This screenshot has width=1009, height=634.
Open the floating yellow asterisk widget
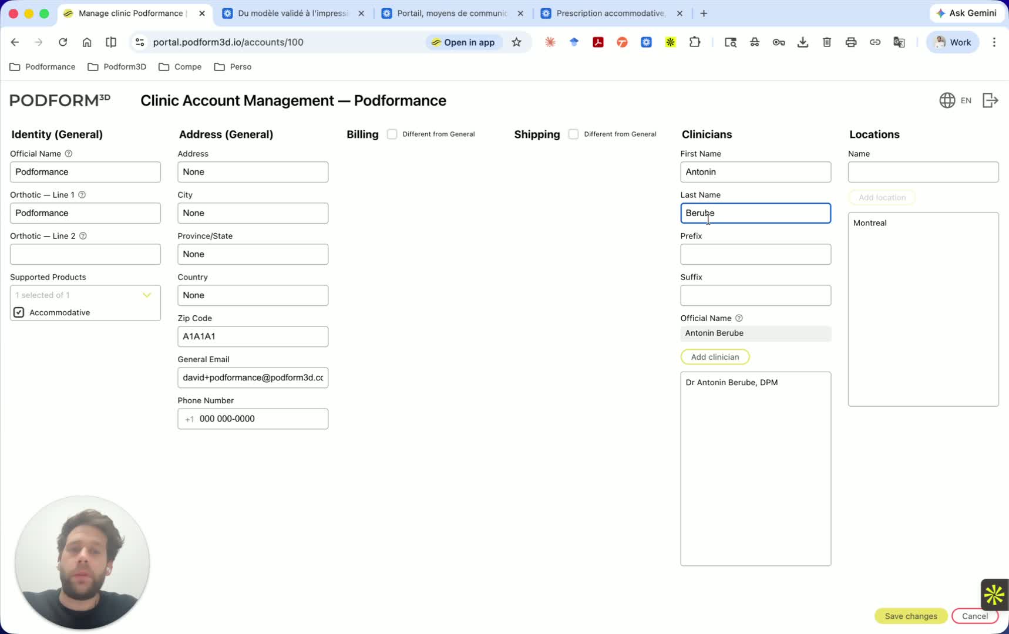[994, 595]
